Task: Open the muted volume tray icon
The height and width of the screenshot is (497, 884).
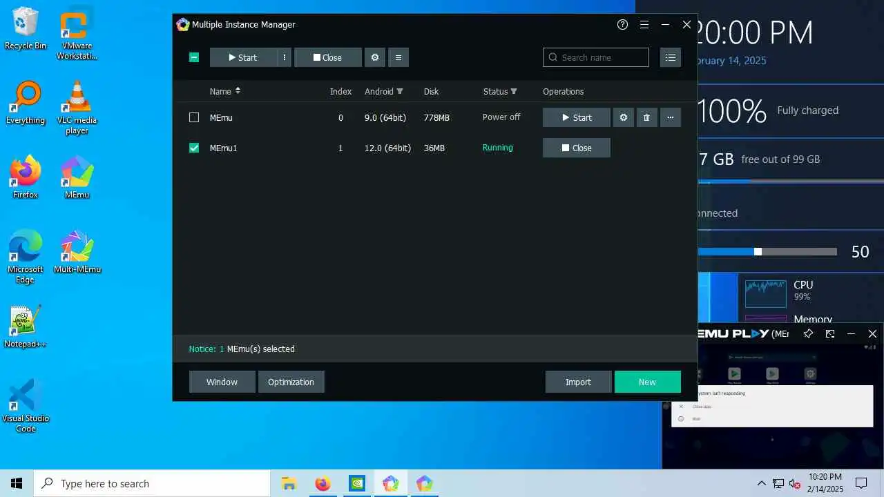Action: 795,483
